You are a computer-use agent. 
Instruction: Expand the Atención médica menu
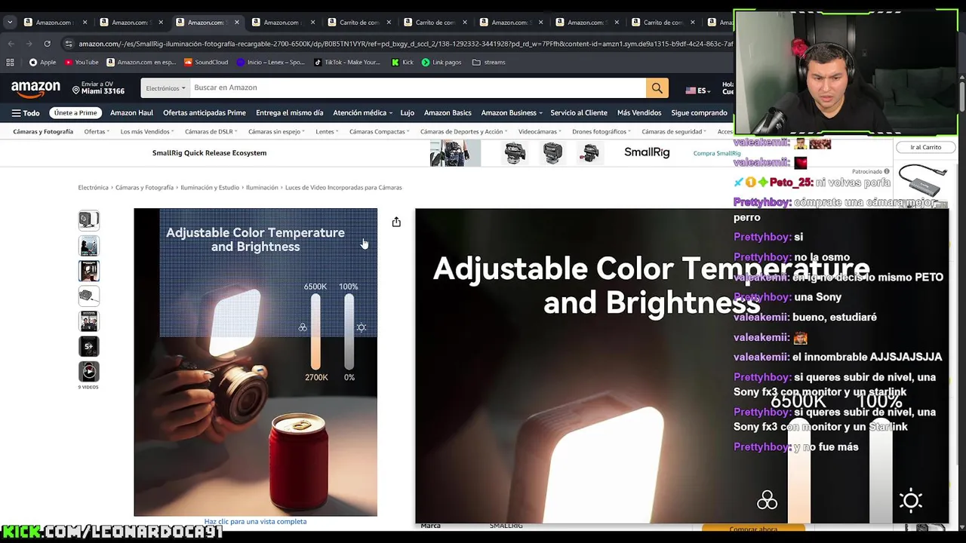(363, 113)
